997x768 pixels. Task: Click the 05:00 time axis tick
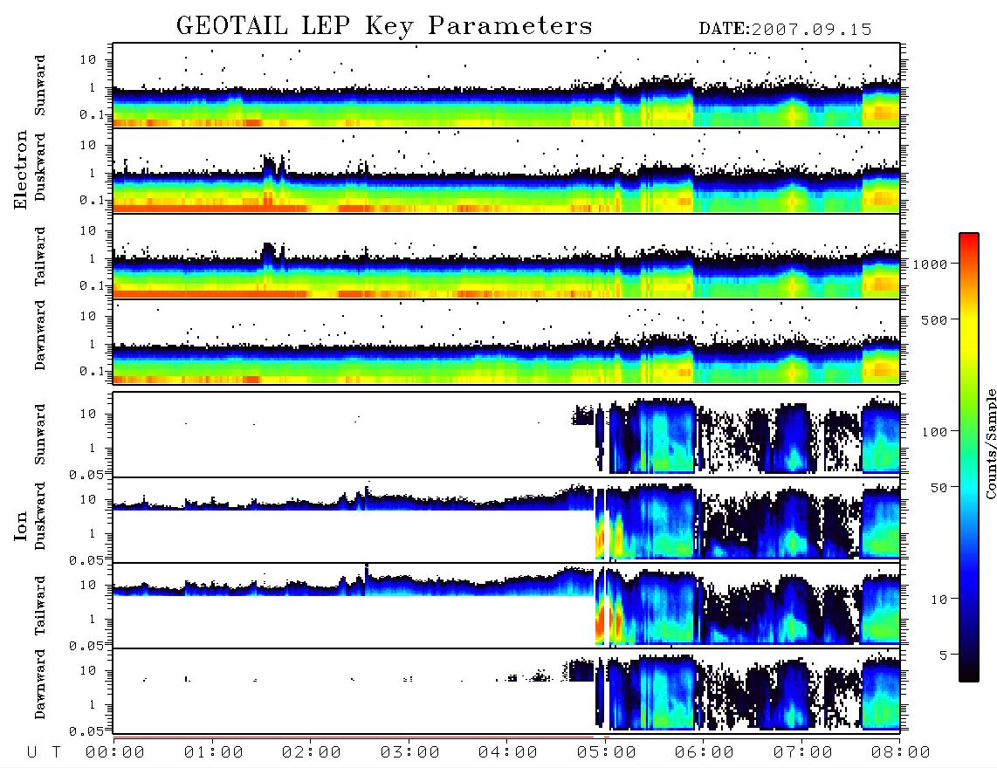coord(607,753)
